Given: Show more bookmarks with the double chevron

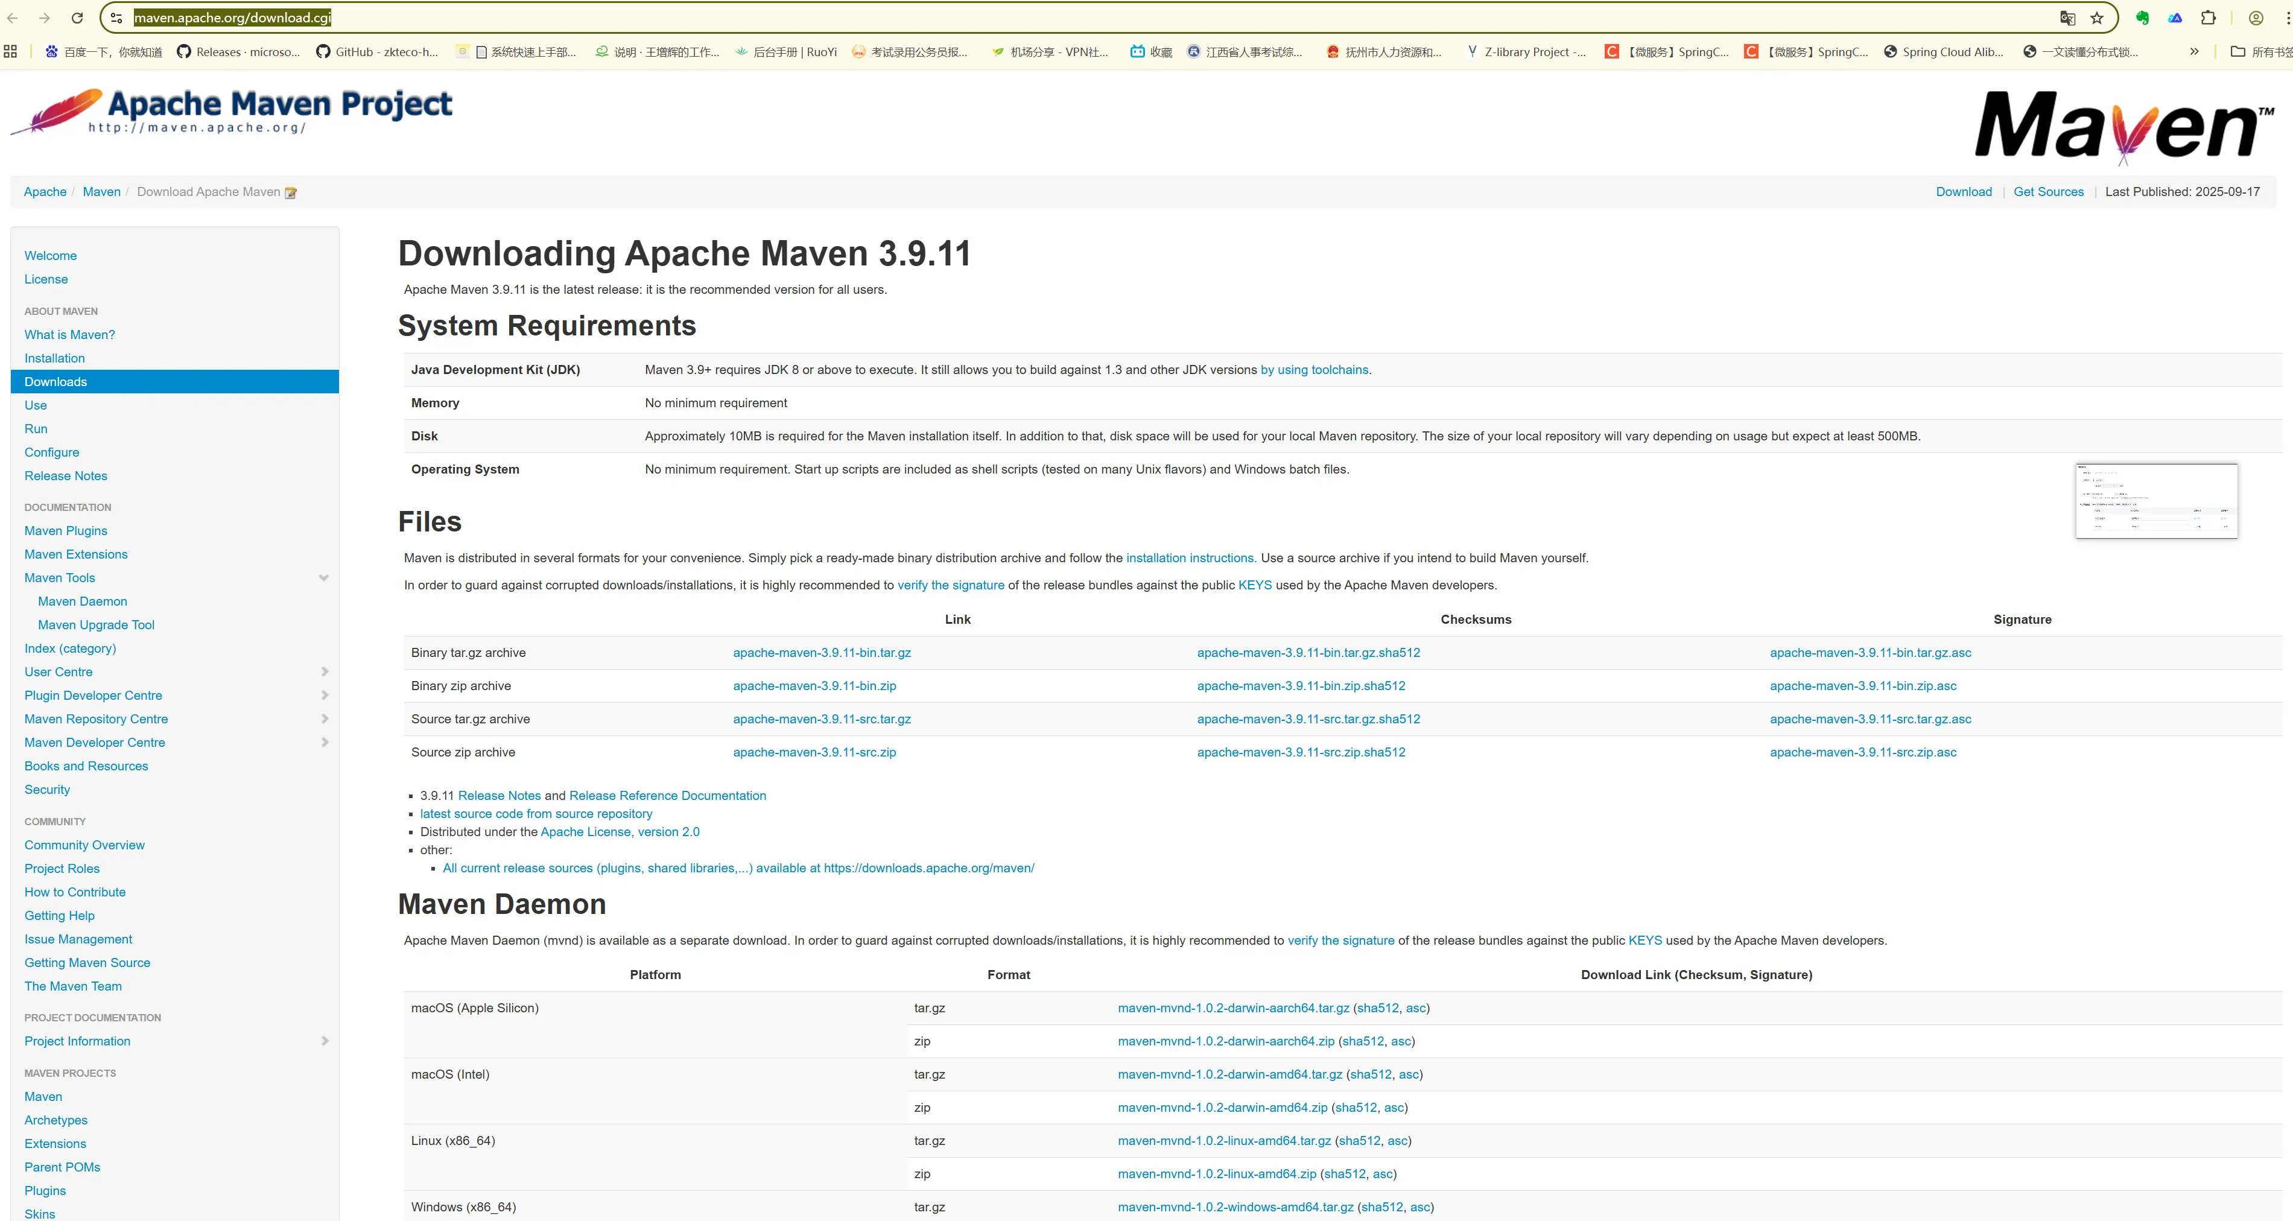Looking at the screenshot, I should 2194,52.
